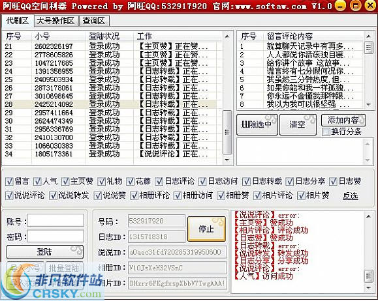Select account row 2410130700
378x301 pixels.
[110, 137]
